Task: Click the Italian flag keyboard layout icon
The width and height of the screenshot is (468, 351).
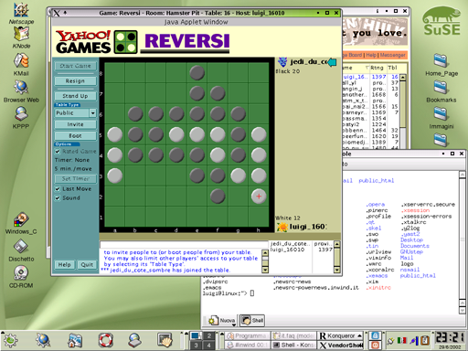Action: [402, 340]
